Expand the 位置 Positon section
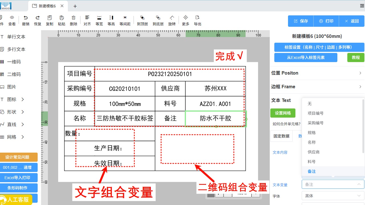Viewport: 365px width, 205px height. pos(317,73)
